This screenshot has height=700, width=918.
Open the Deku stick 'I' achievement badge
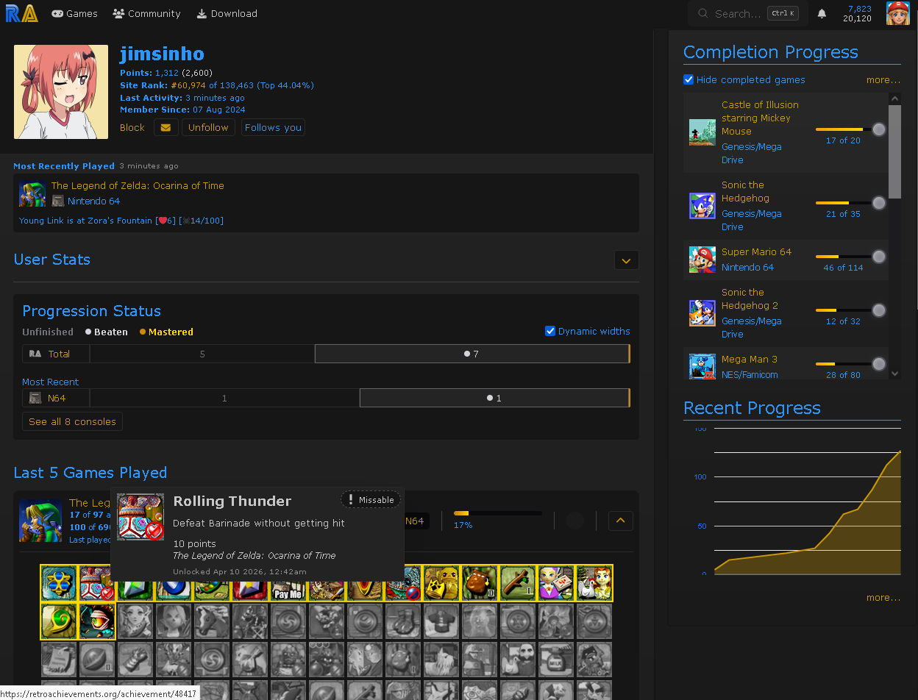(518, 583)
